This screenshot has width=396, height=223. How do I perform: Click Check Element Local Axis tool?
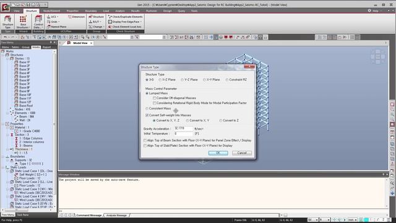pos(124,27)
